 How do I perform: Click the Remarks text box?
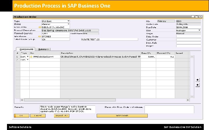click(67, 109)
